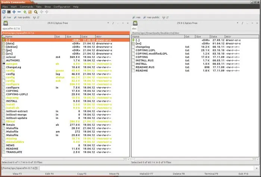Image resolution: width=261 pixels, height=177 pixels.
Task: Click the Delete F8 button
Action: (178, 174)
